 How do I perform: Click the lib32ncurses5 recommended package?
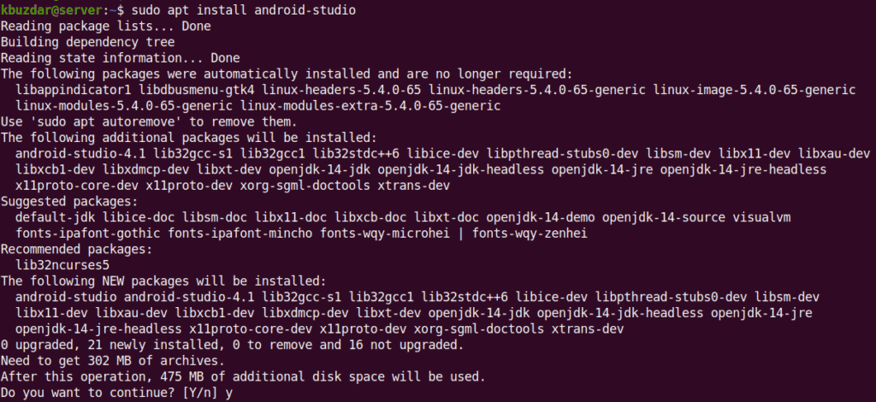click(62, 265)
